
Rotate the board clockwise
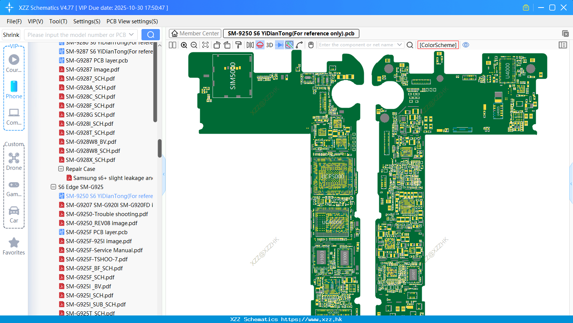[227, 45]
